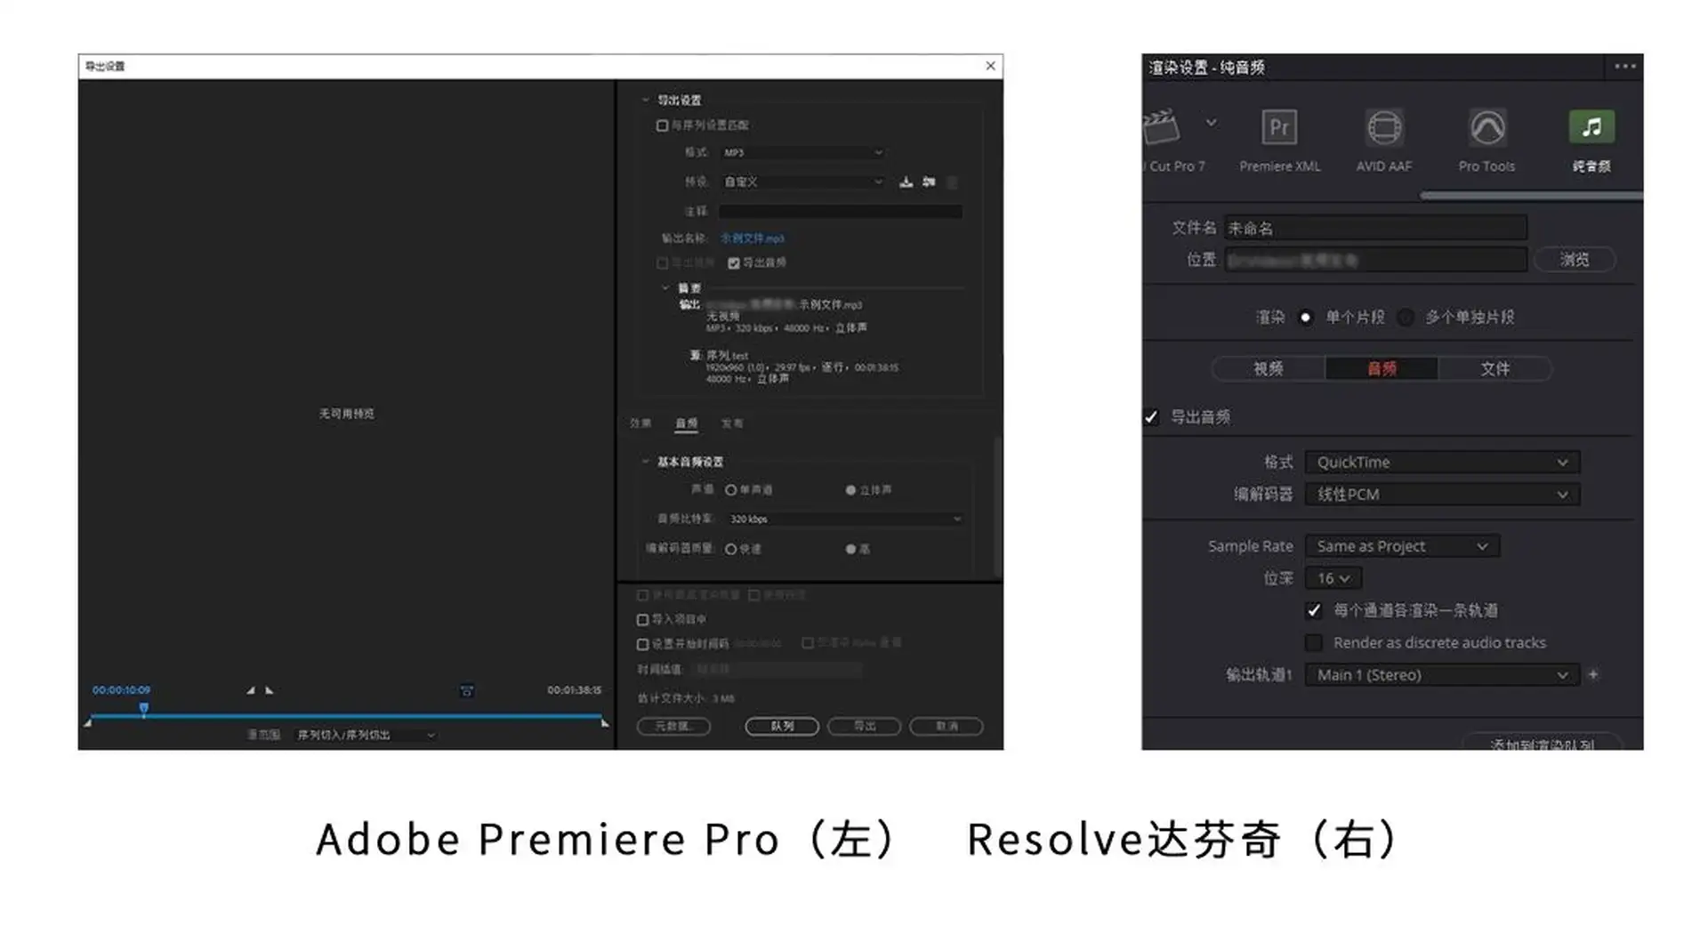
Task: Select the 高 codec quality radio button
Action: [850, 550]
